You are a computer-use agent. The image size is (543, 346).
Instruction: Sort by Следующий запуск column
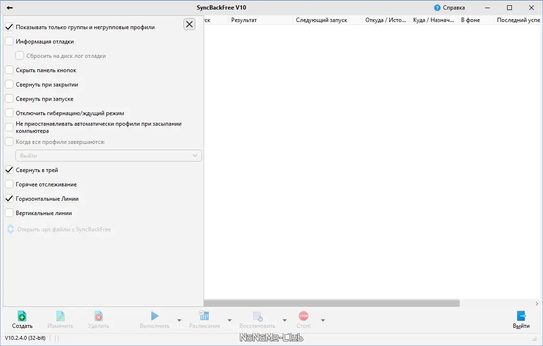pyautogui.click(x=328, y=20)
